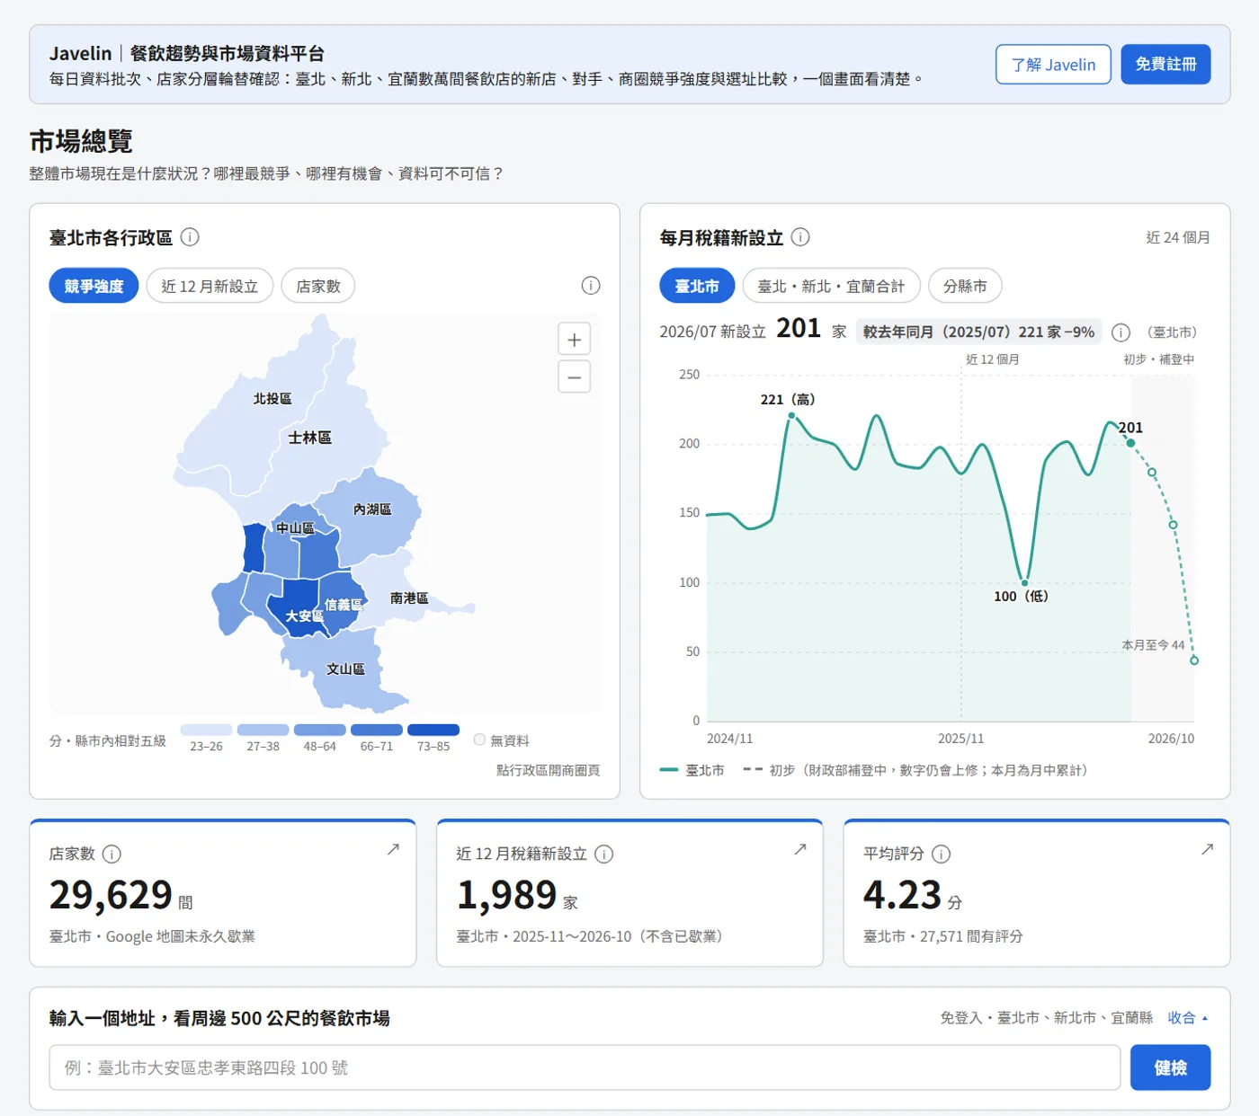Select the 競爭強度 map tab
Image resolution: width=1259 pixels, height=1116 pixels.
[94, 286]
